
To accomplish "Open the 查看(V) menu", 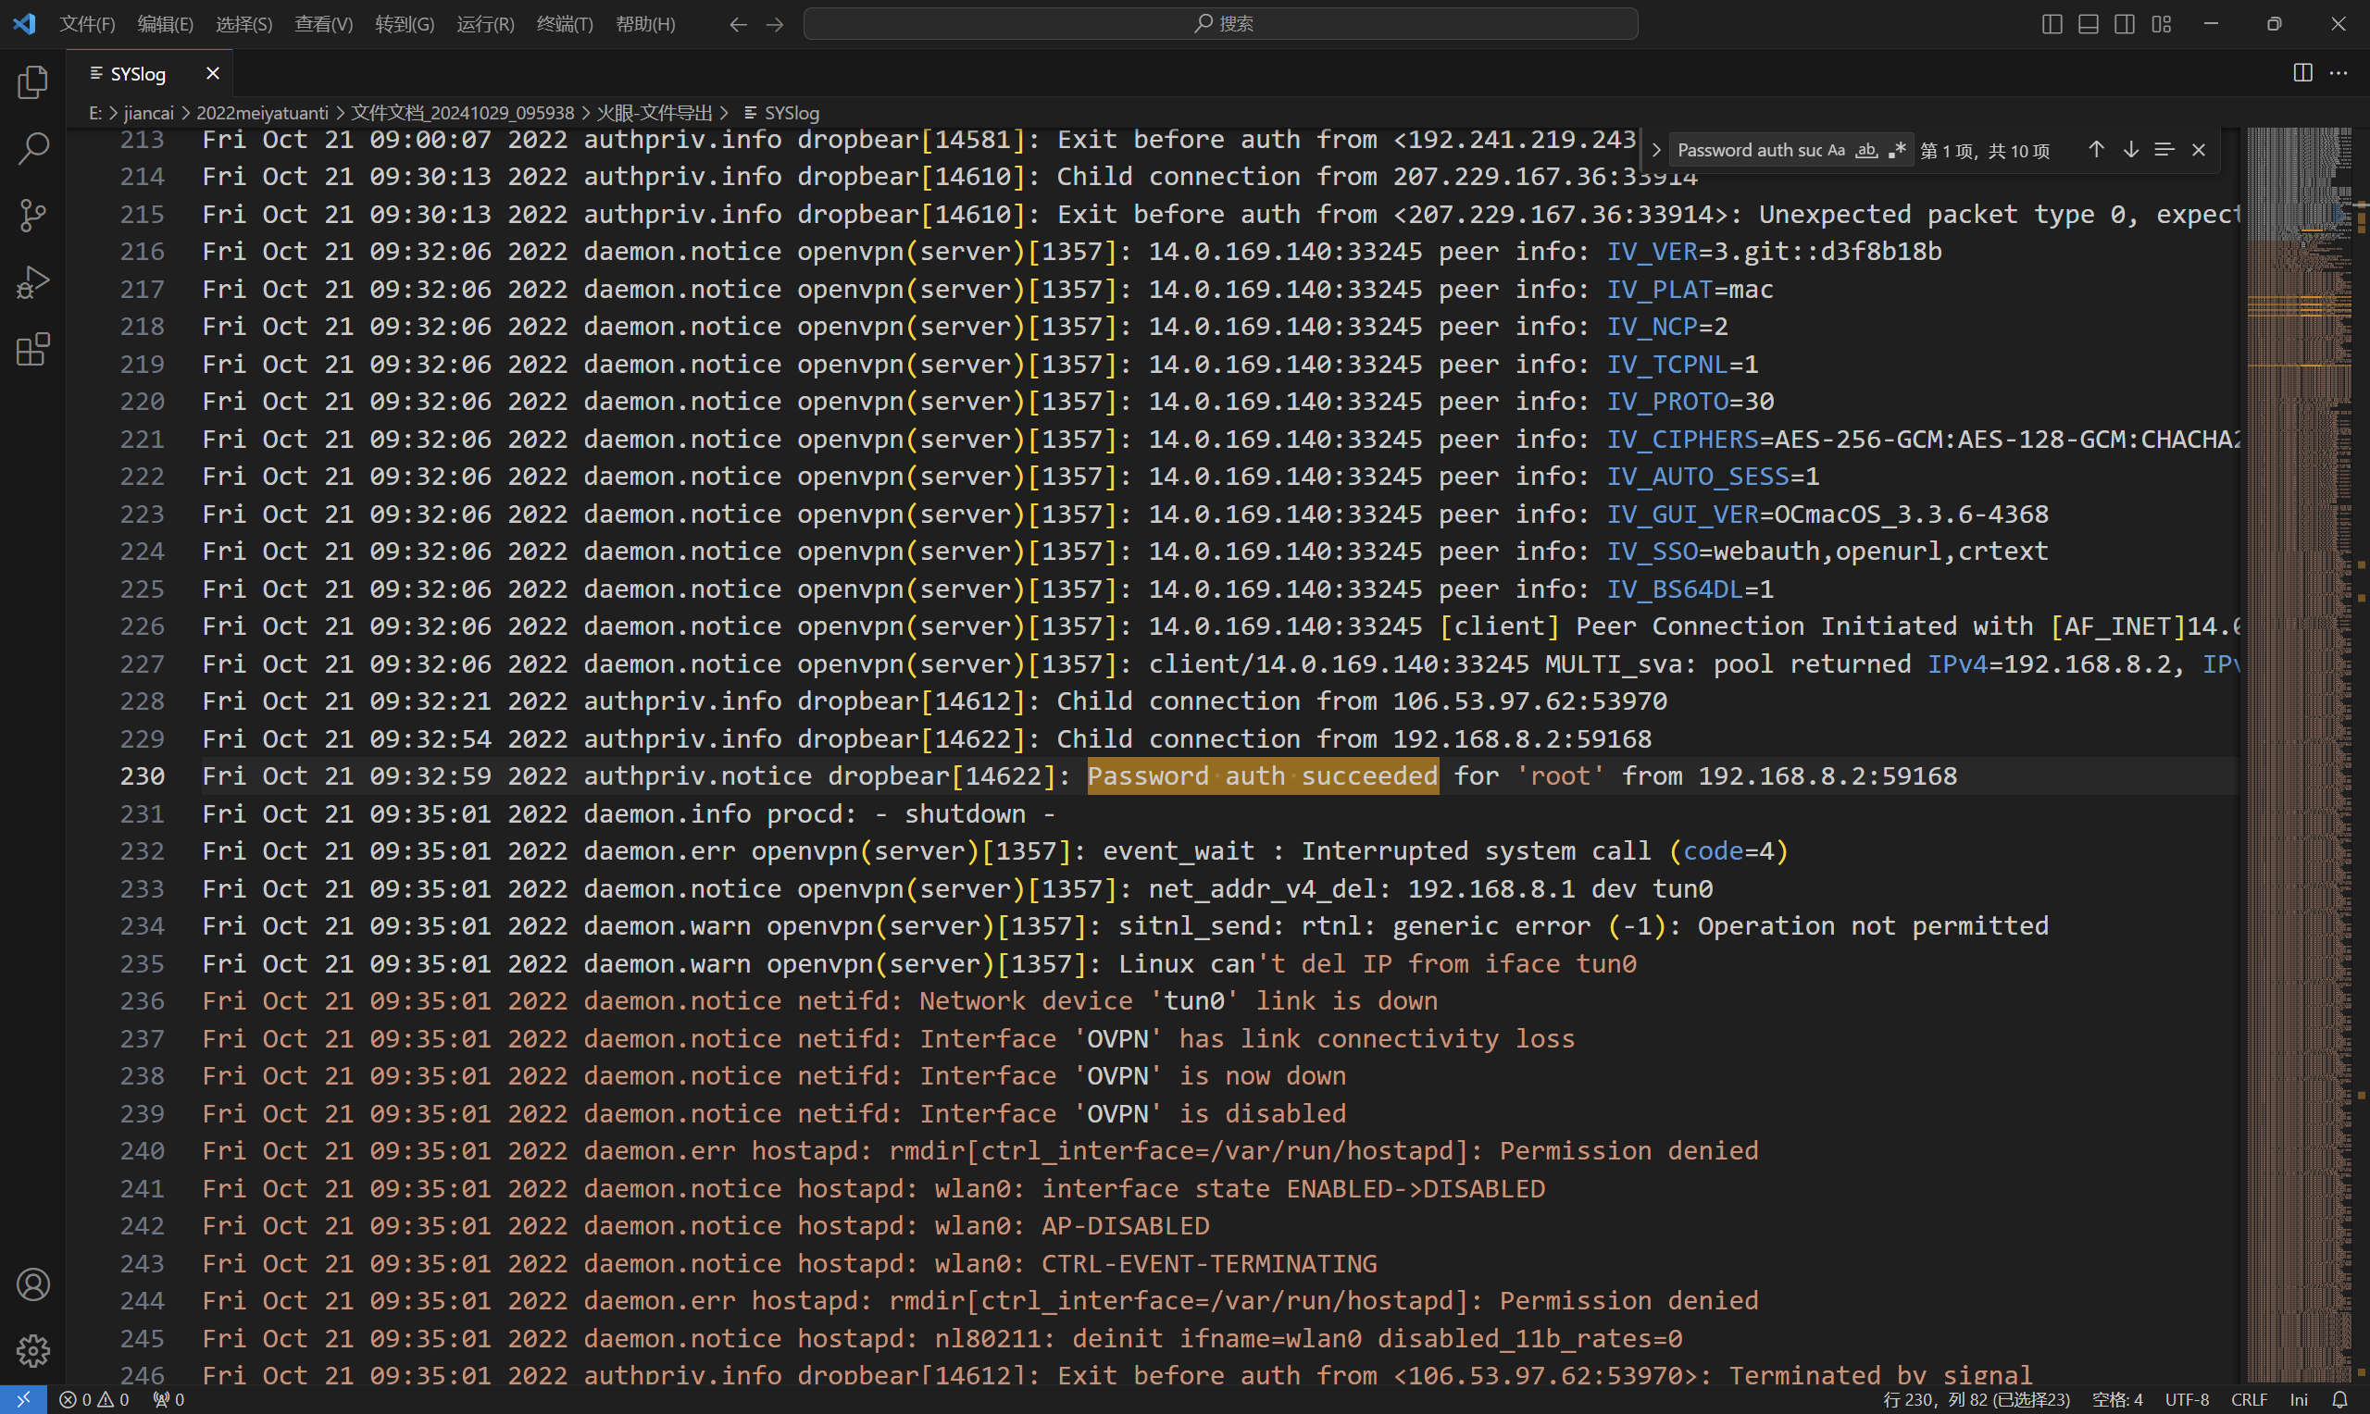I will tap(324, 24).
